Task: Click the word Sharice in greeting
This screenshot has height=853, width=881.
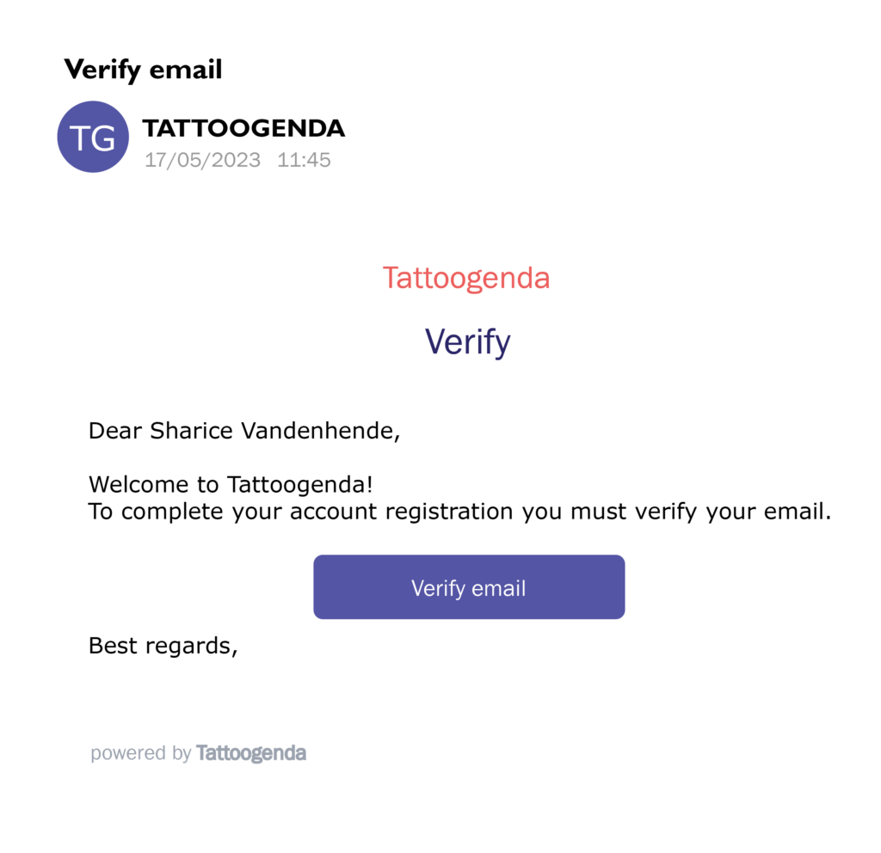Action: [191, 431]
